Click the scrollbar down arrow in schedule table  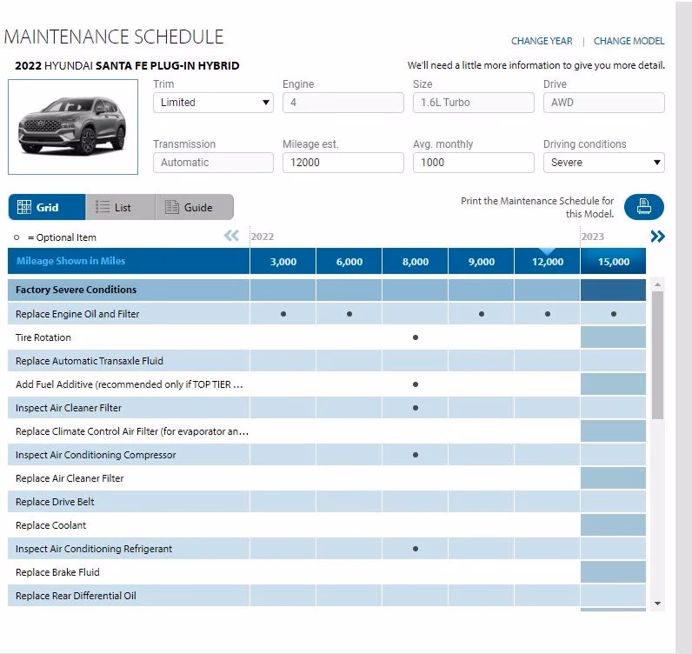(x=657, y=603)
